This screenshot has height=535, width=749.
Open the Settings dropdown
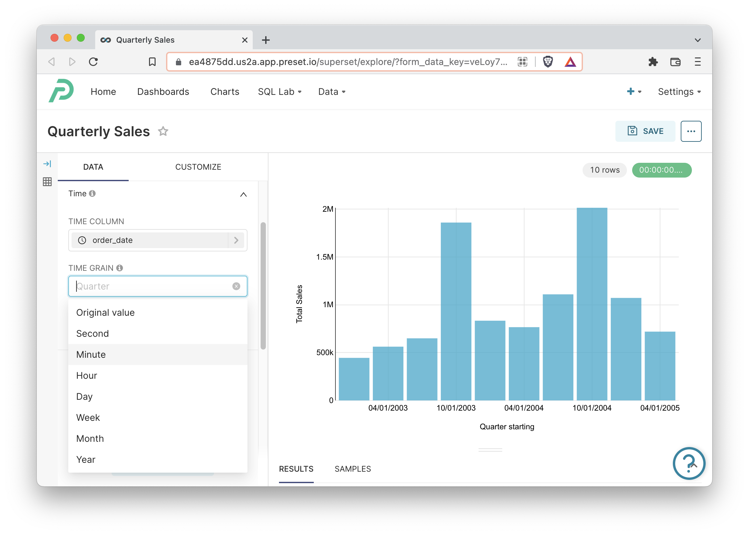[679, 92]
